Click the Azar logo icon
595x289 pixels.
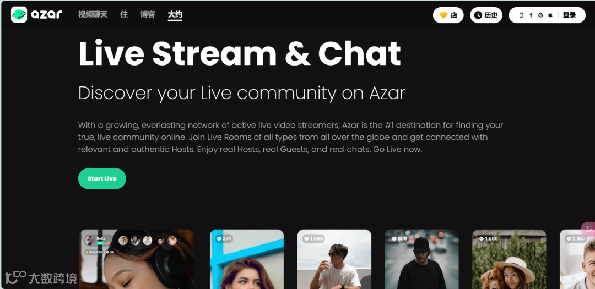(x=19, y=15)
